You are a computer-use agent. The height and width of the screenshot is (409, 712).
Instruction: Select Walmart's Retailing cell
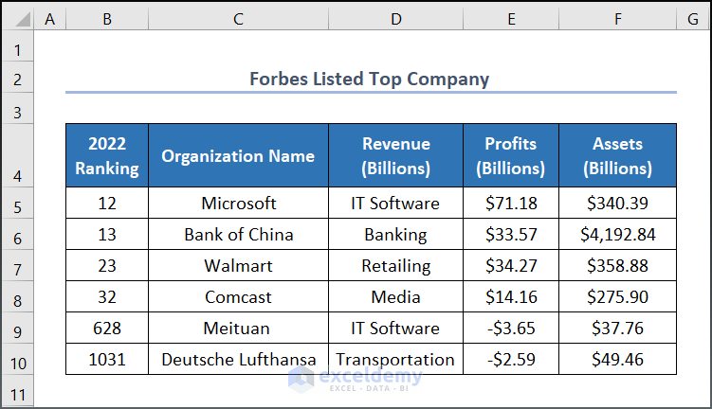pyautogui.click(x=395, y=266)
